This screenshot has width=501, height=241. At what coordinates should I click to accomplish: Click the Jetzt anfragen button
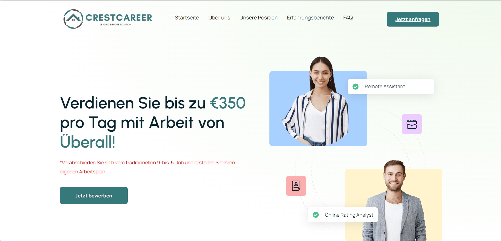413,19
